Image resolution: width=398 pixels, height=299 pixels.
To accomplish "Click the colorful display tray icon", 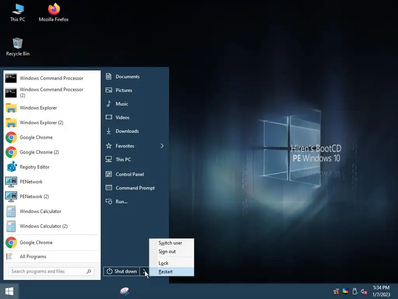I will [x=346, y=291].
